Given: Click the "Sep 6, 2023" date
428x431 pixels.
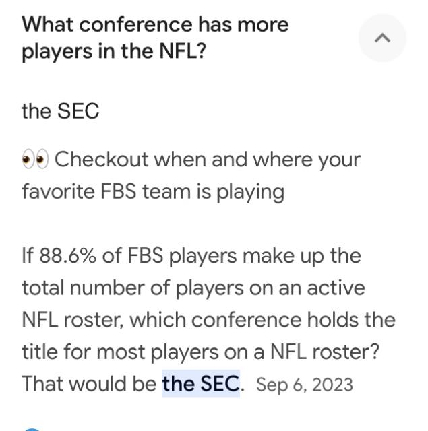Looking at the screenshot, I should pos(305,385).
